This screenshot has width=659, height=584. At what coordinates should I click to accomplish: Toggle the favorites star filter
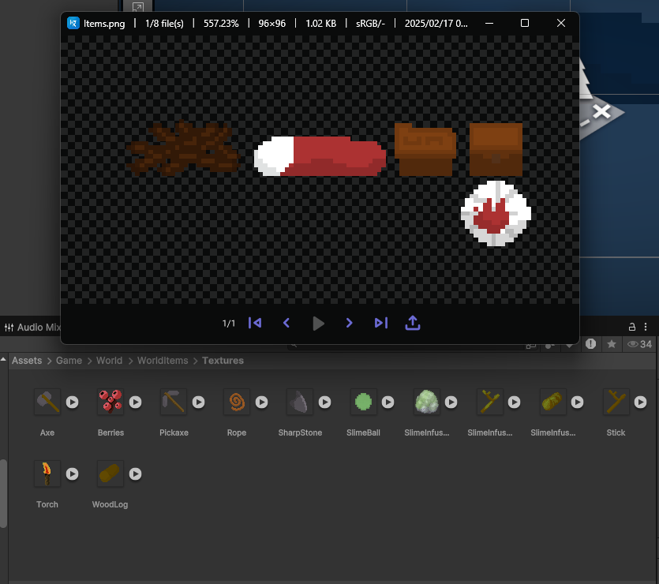pos(611,344)
